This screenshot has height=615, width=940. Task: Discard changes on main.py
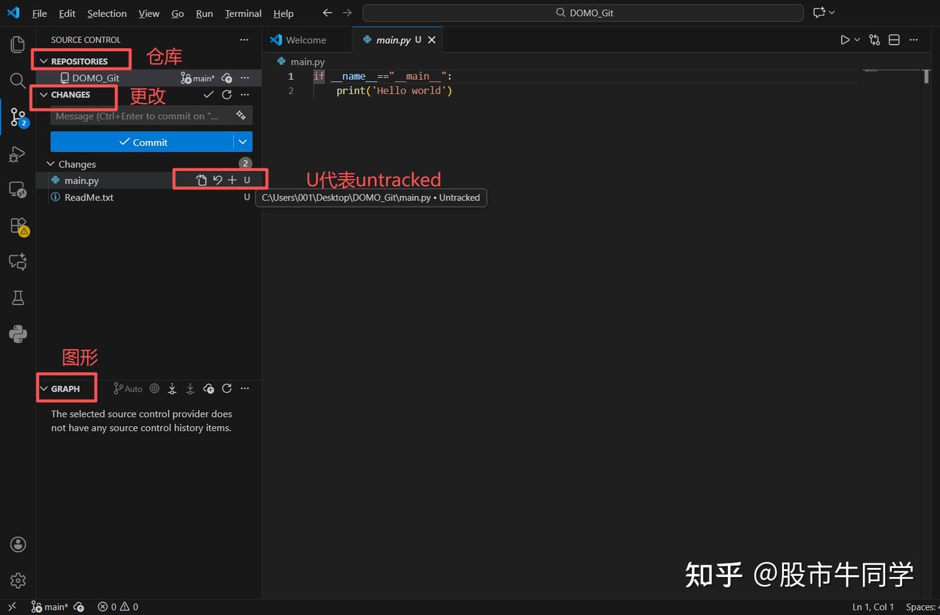[217, 180]
